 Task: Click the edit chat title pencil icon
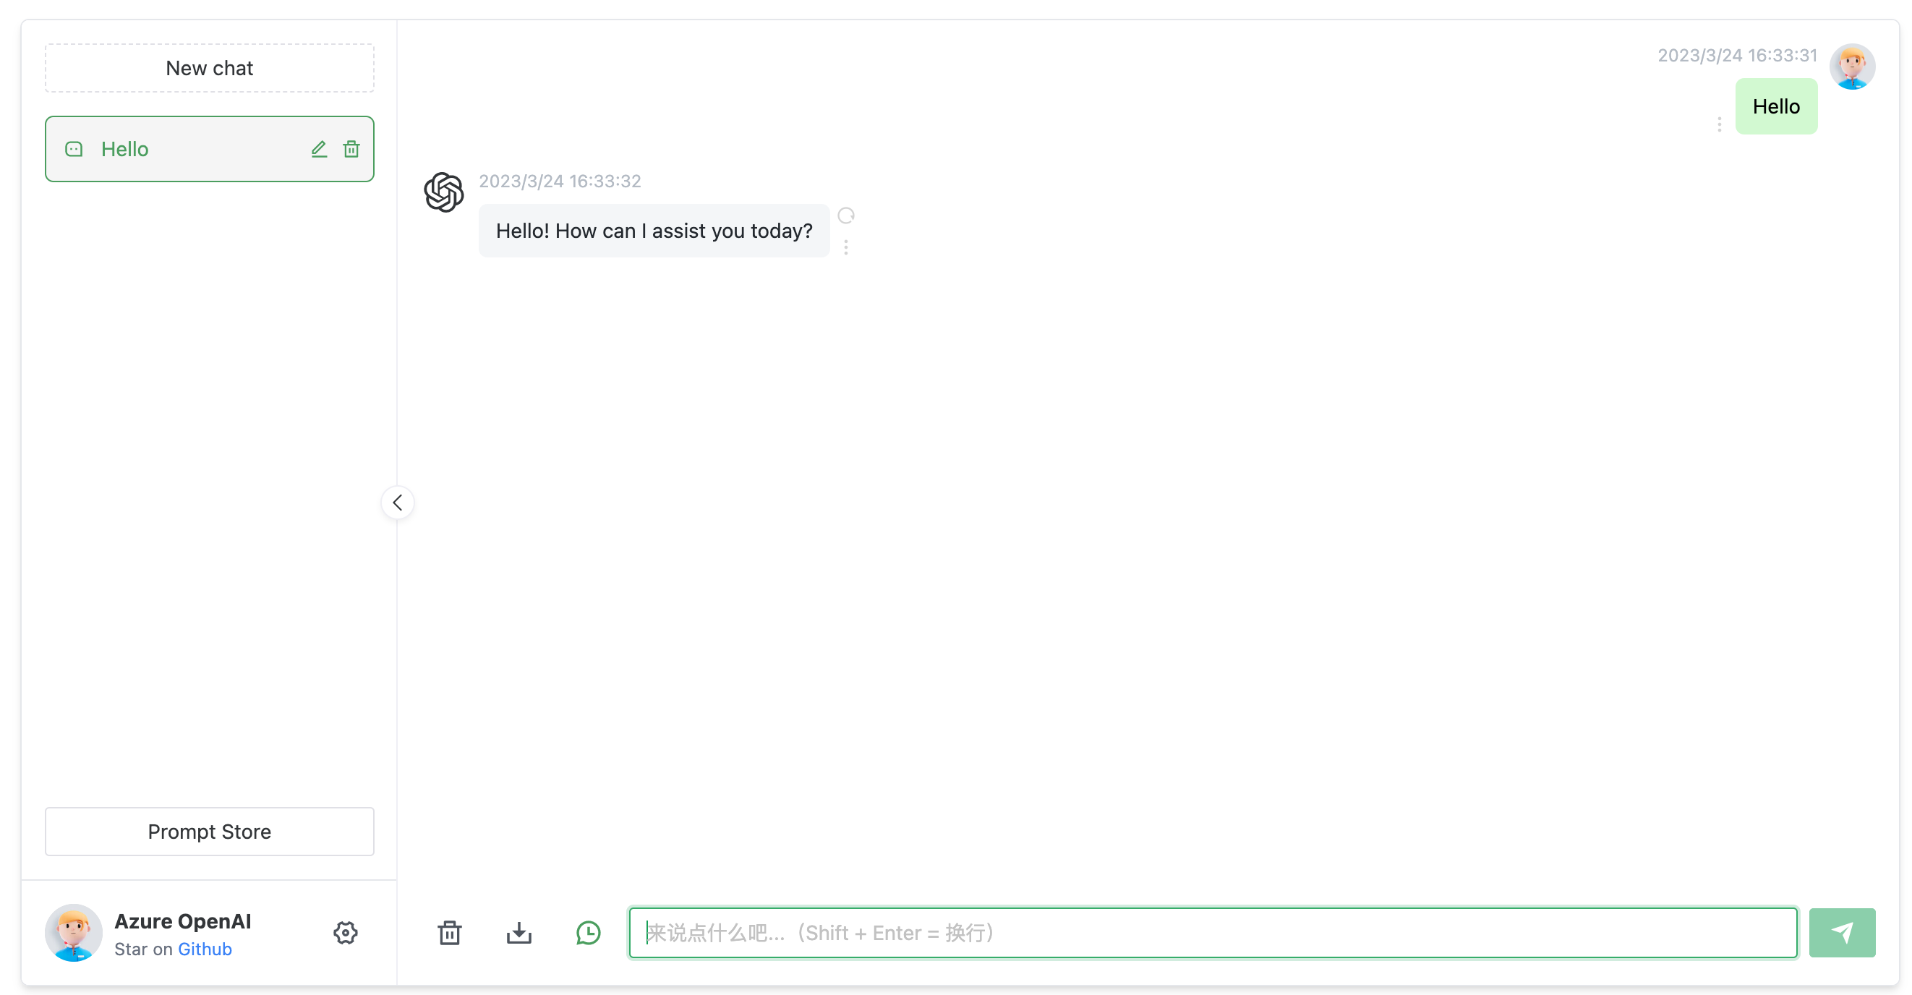pyautogui.click(x=320, y=148)
